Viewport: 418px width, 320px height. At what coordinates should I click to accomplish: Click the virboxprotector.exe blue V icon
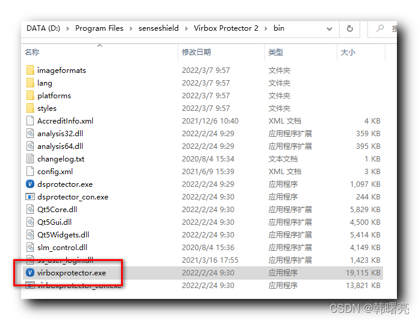click(30, 272)
